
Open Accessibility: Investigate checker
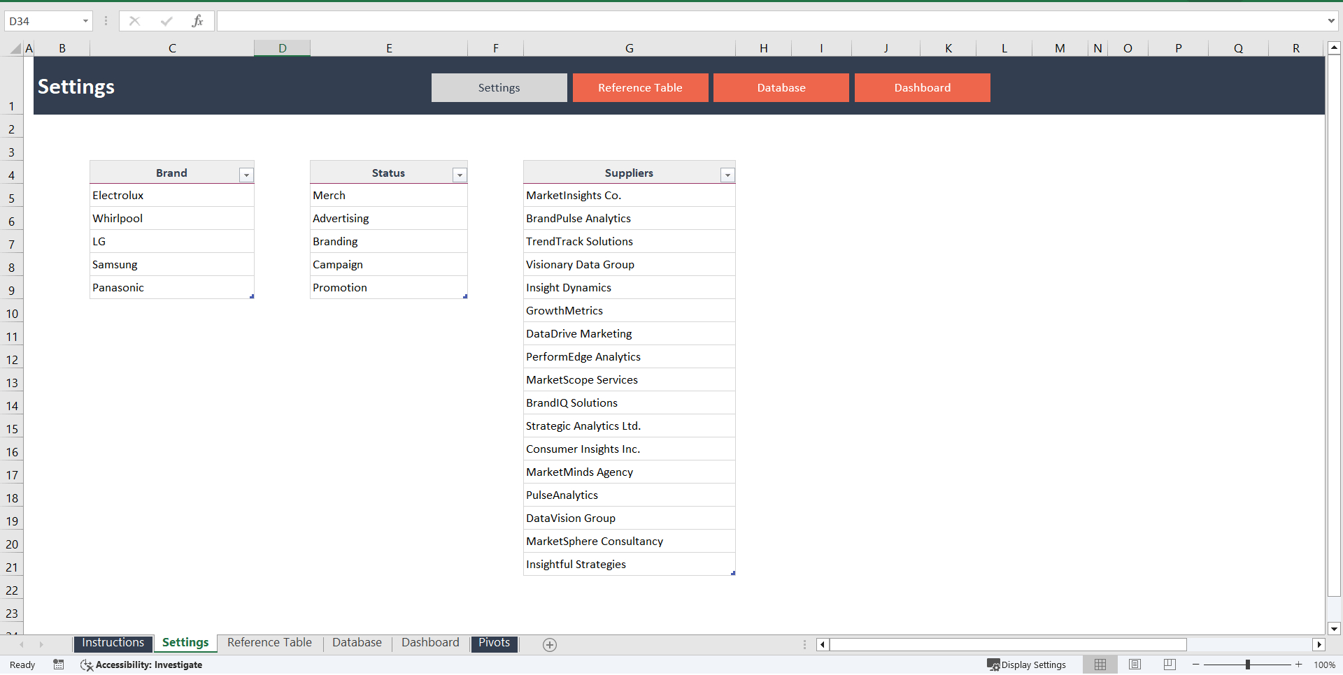[x=141, y=665]
